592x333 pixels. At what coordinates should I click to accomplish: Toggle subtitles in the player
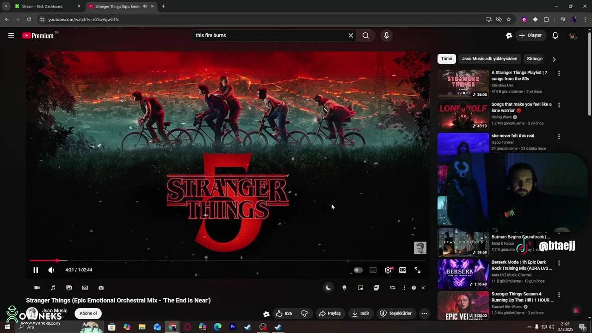pos(373,270)
